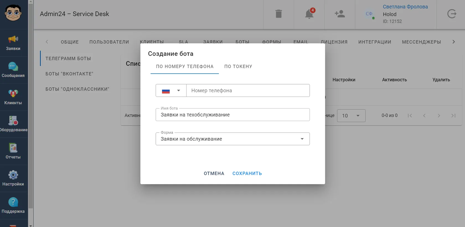Click the Сохранить button
Screen dimensions: 465x227
pyautogui.click(x=247, y=174)
